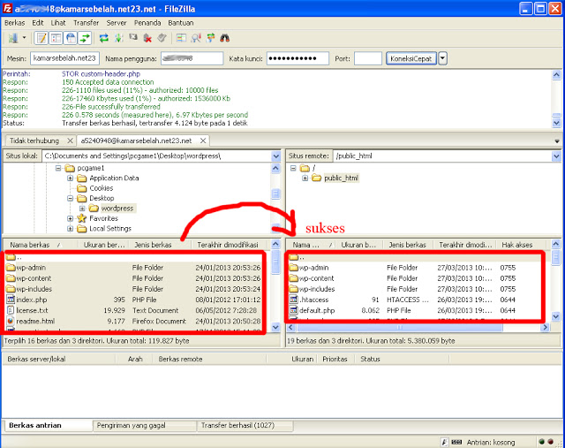The image size is (565, 448).
Task: Open the Site Manager dropdown arrow
Action: click(x=24, y=37)
